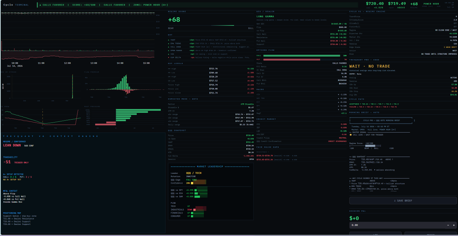Click the PM High $722.76 row
The width and height of the screenshot is (458, 236).
coord(211,68)
